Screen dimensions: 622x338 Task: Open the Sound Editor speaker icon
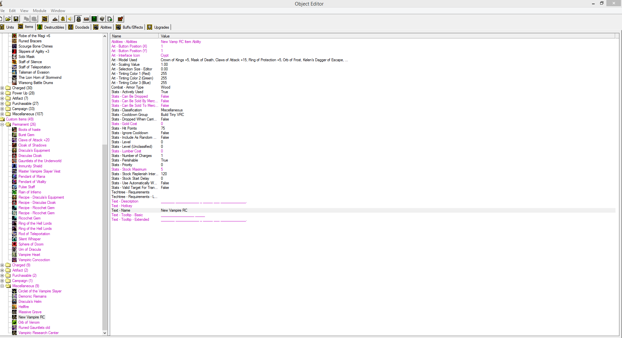pyautogui.click(x=71, y=19)
